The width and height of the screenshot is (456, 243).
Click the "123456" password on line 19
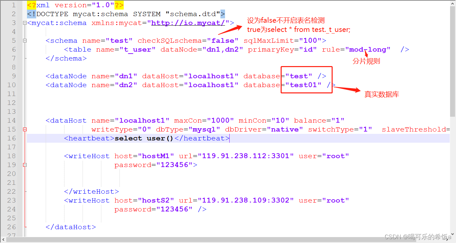[x=174, y=165]
